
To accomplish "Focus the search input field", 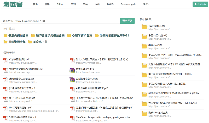I will (x=61, y=21).
